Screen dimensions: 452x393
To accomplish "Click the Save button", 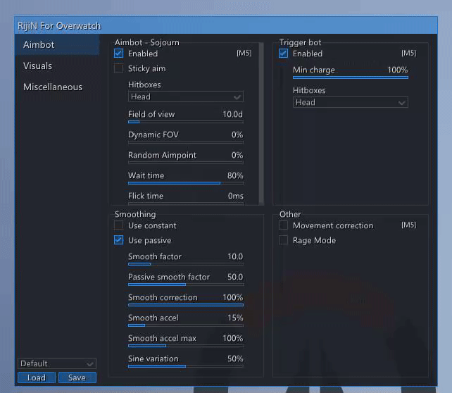I will (77, 378).
